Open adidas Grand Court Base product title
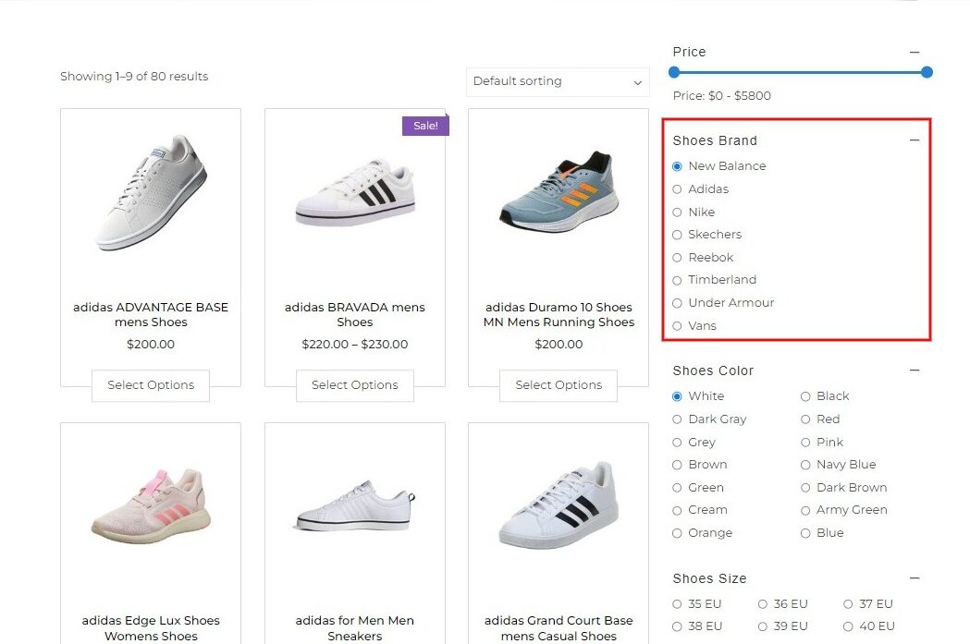This screenshot has width=970, height=644. [x=559, y=628]
